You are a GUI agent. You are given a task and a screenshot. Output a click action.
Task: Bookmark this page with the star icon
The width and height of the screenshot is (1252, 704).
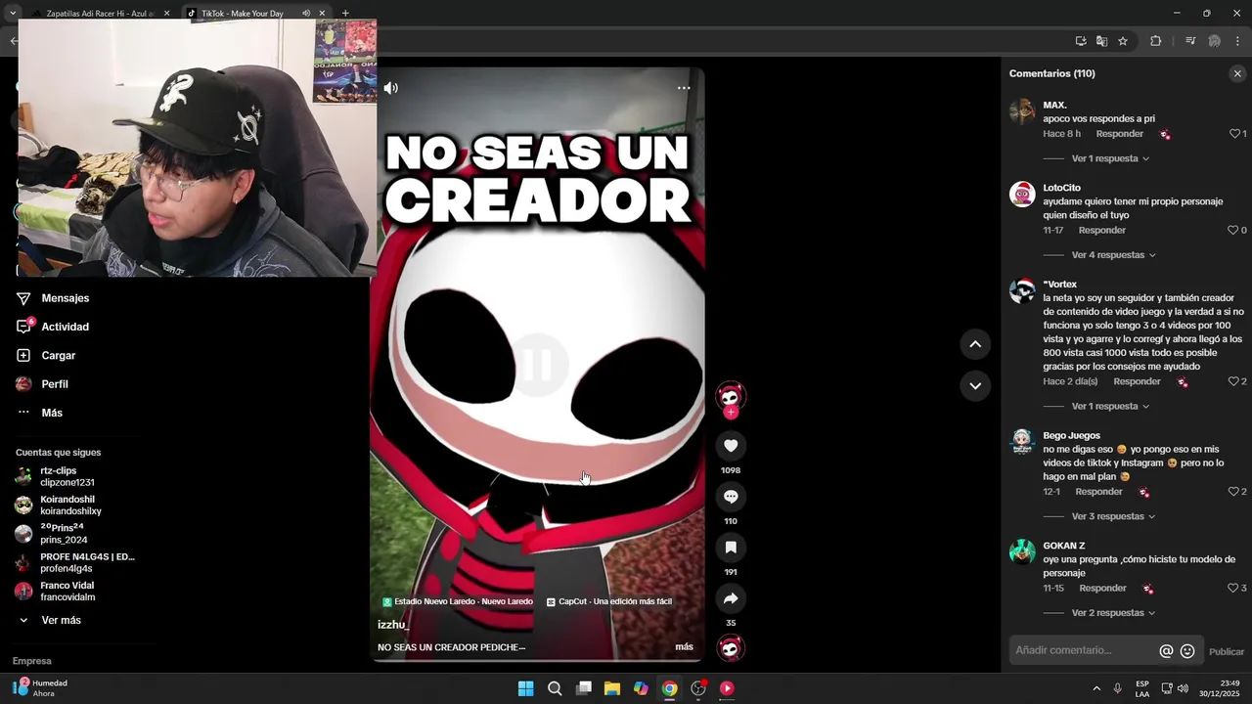click(x=1123, y=41)
